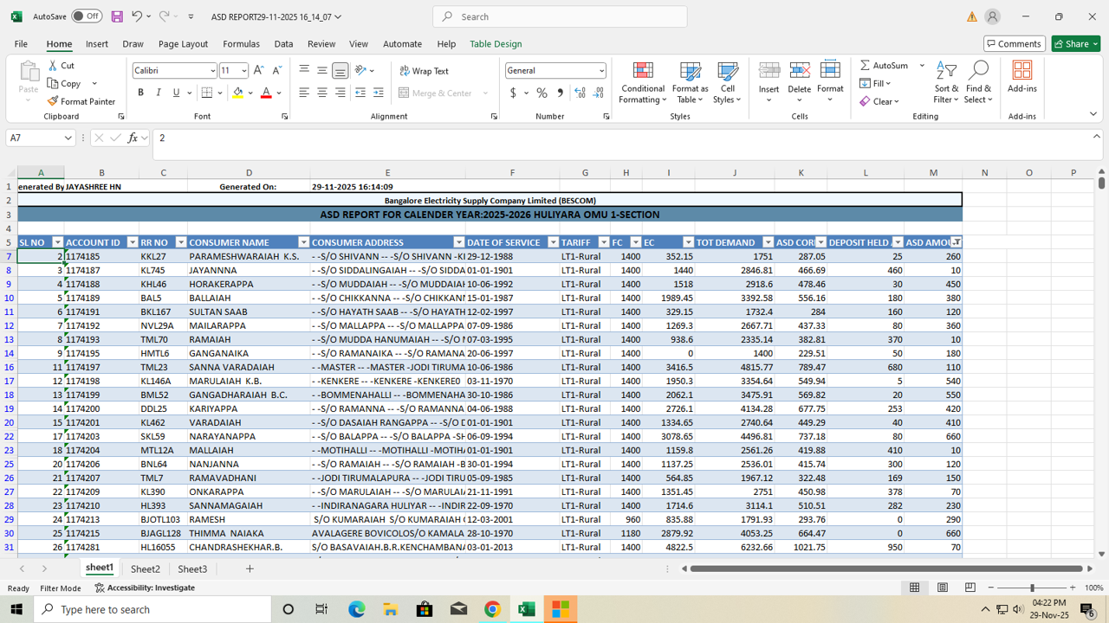Select the Center align icon
Screen dimensions: 1109x623
(x=321, y=93)
